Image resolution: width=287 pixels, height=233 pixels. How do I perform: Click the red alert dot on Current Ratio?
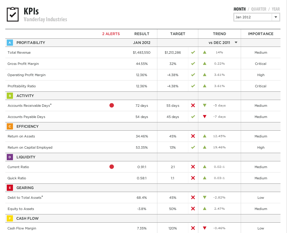click(111, 167)
